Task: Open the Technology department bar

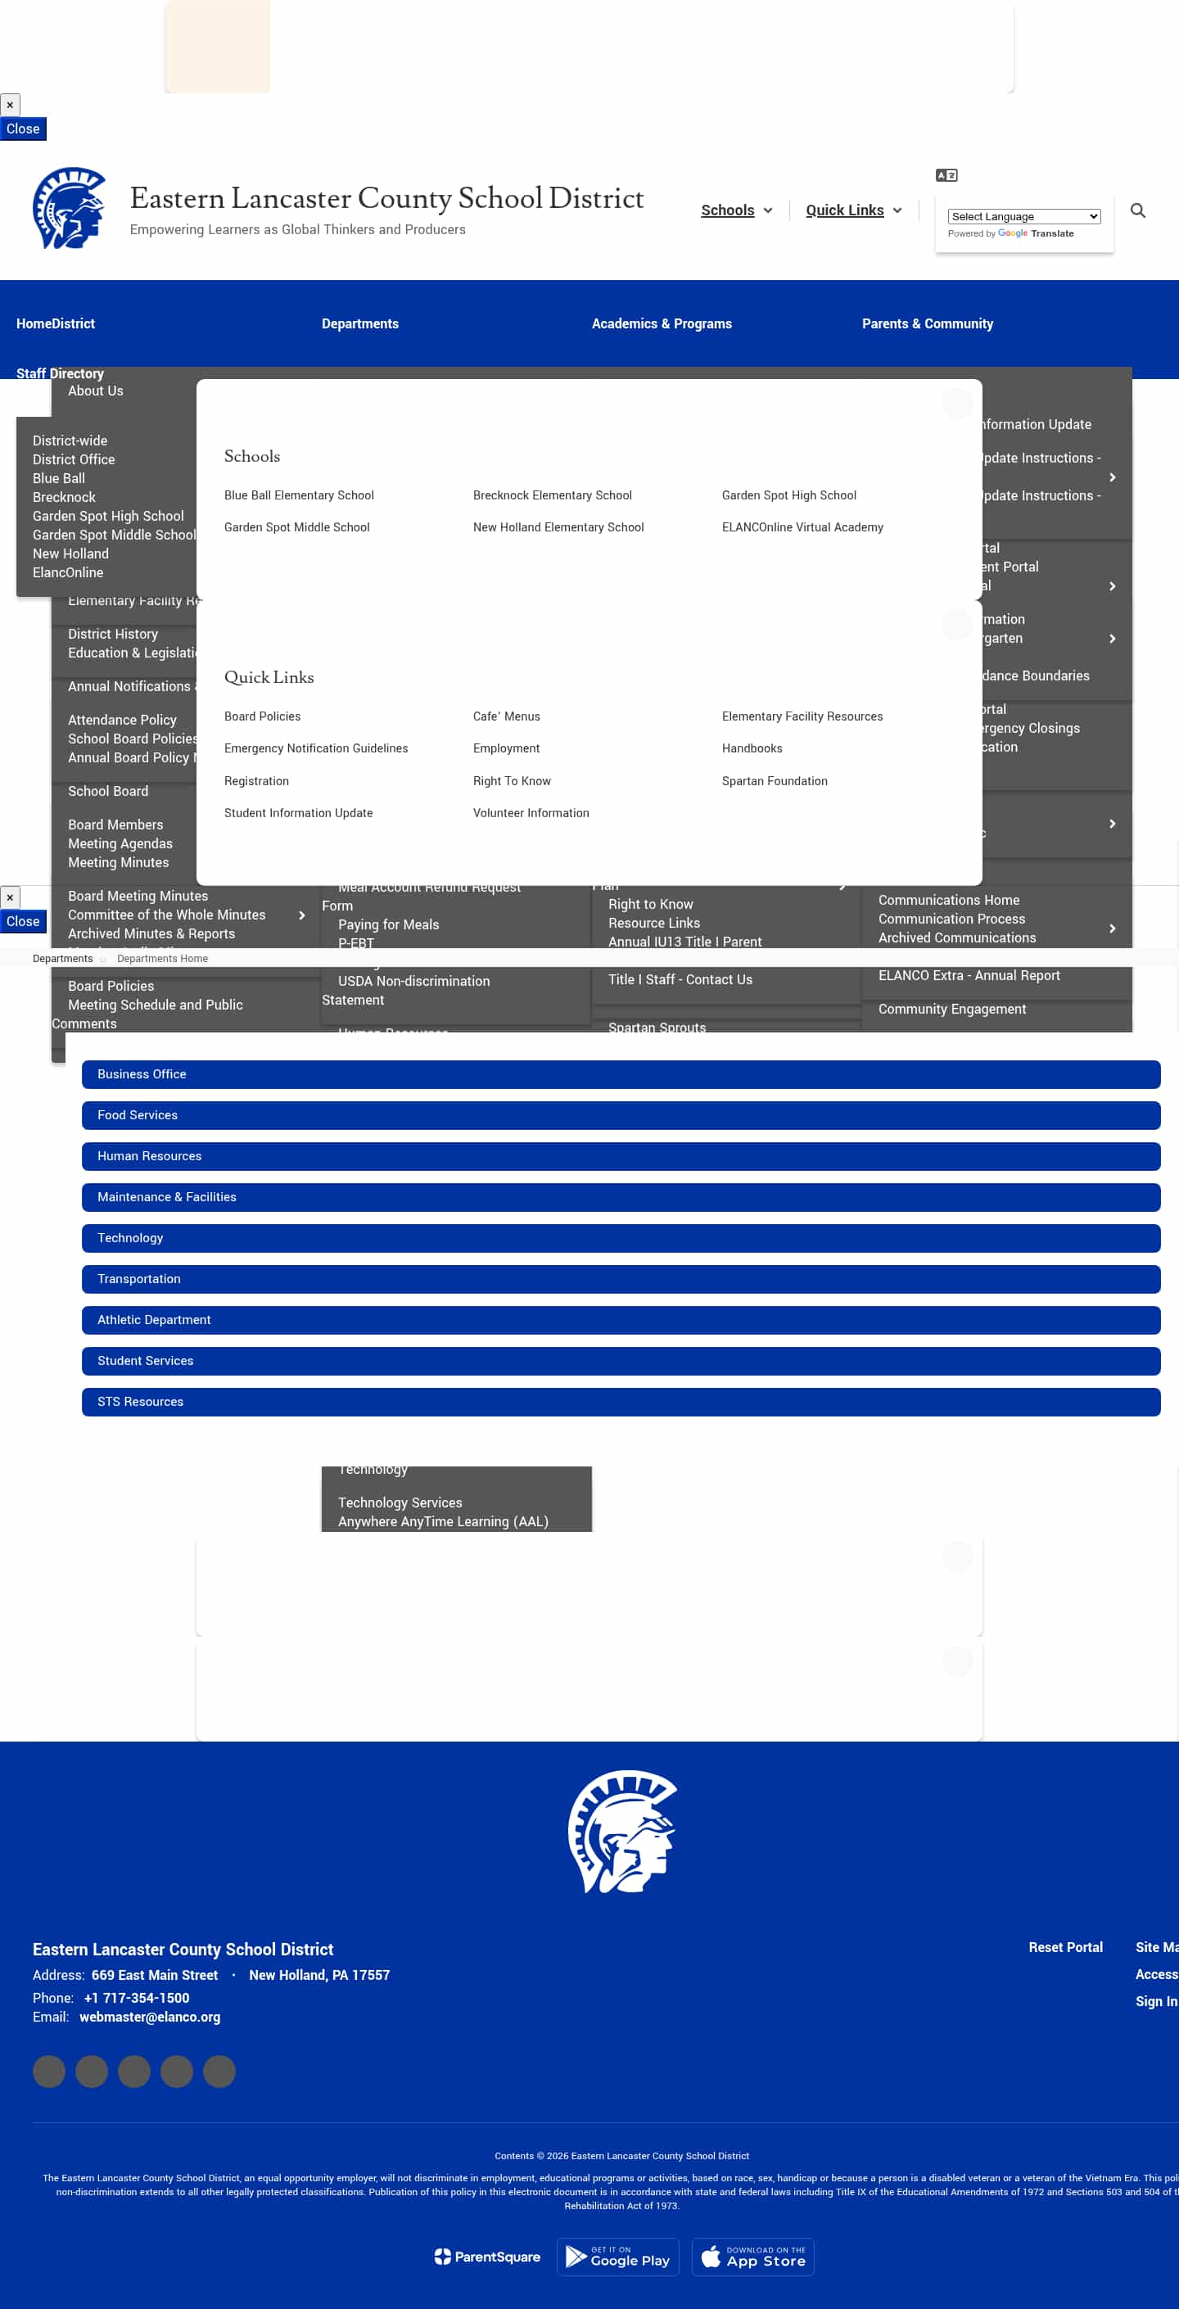Action: [x=621, y=1238]
